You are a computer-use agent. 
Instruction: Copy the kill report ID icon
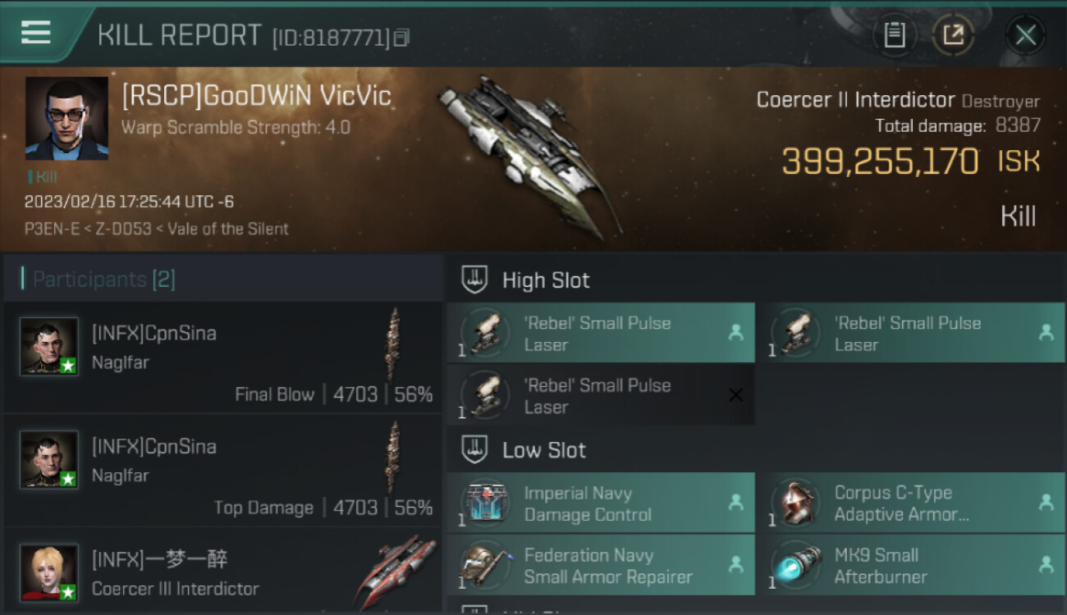pyautogui.click(x=401, y=38)
